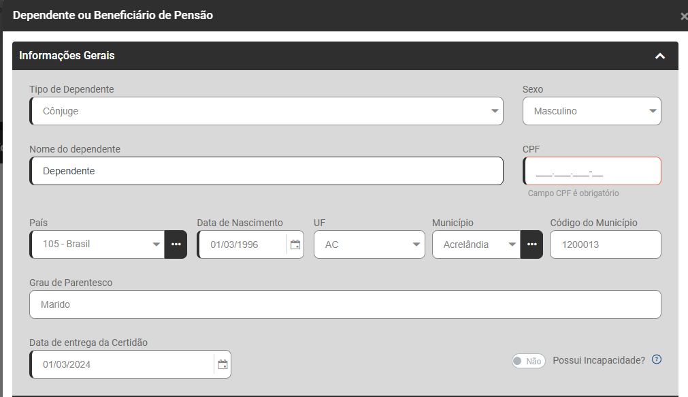This screenshot has width=688, height=397.
Task: Click the Grau de Parentesco field
Action: 345,304
